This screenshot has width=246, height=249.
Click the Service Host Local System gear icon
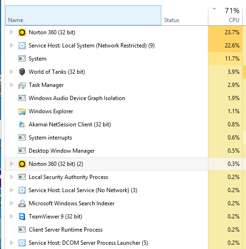22,46
